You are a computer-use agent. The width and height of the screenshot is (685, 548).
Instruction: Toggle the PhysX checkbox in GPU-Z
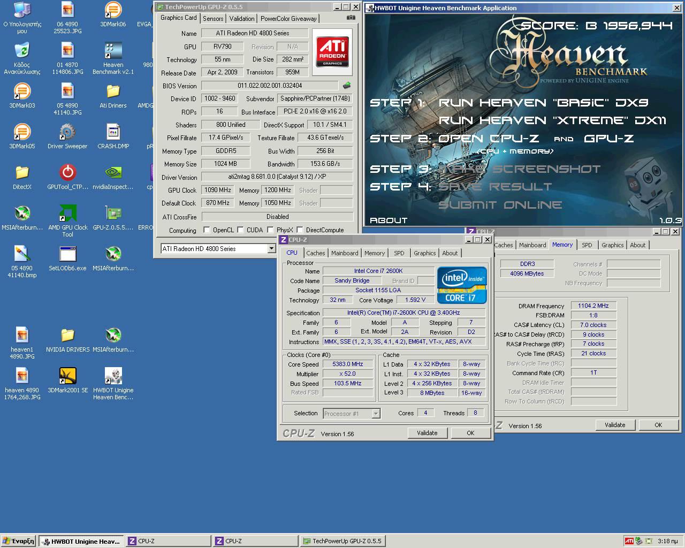click(271, 230)
